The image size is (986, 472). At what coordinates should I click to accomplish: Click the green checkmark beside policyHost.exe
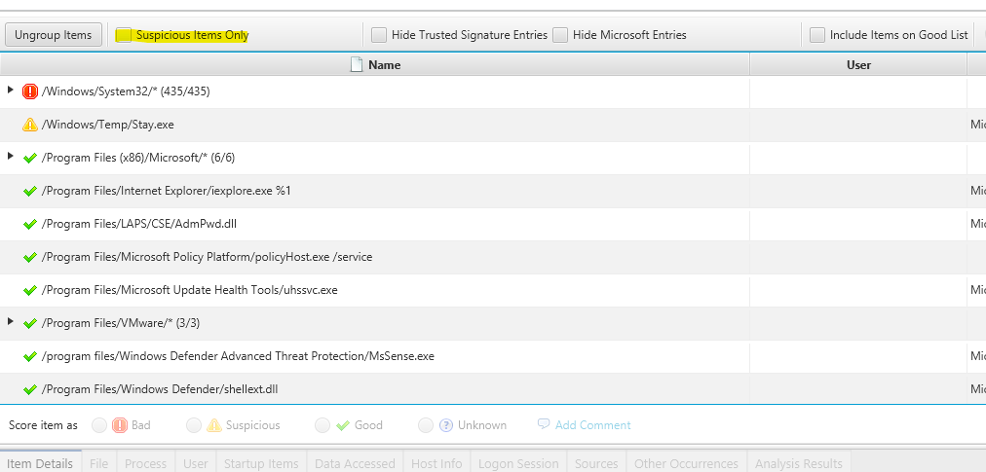click(x=30, y=257)
